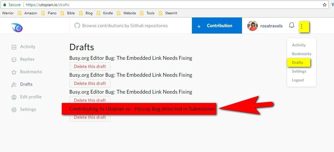Screen dimensions: 334x152
Task: Open first Busy.org Editor Bug draft
Action: pos(131,58)
